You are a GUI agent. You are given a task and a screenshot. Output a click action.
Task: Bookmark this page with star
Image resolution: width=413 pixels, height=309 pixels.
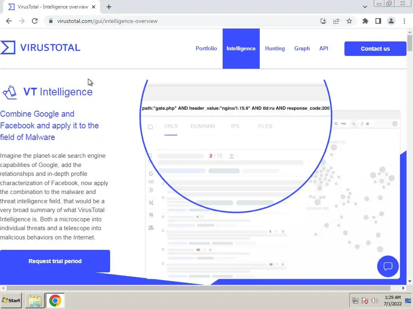(x=349, y=21)
